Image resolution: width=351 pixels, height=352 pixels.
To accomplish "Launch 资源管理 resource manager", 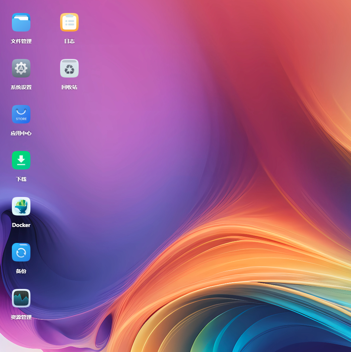I will pos(21,298).
